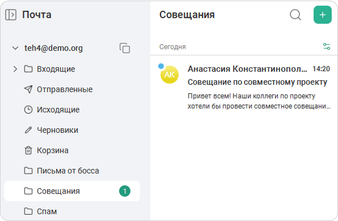The width and height of the screenshot is (338, 221).
Task: Click sender name Анастасия Константинопол…
Action: pos(247,69)
